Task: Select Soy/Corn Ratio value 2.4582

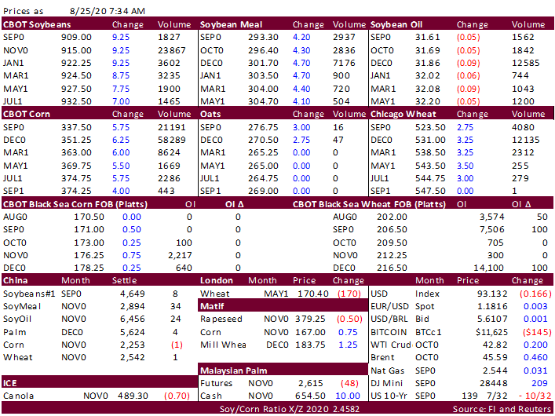Action: 346,410
